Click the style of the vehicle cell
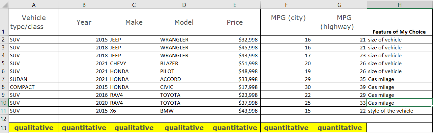Screen dimensions: 433x133 click(400, 111)
